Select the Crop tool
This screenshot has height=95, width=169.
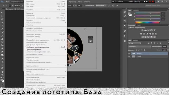point(2,26)
